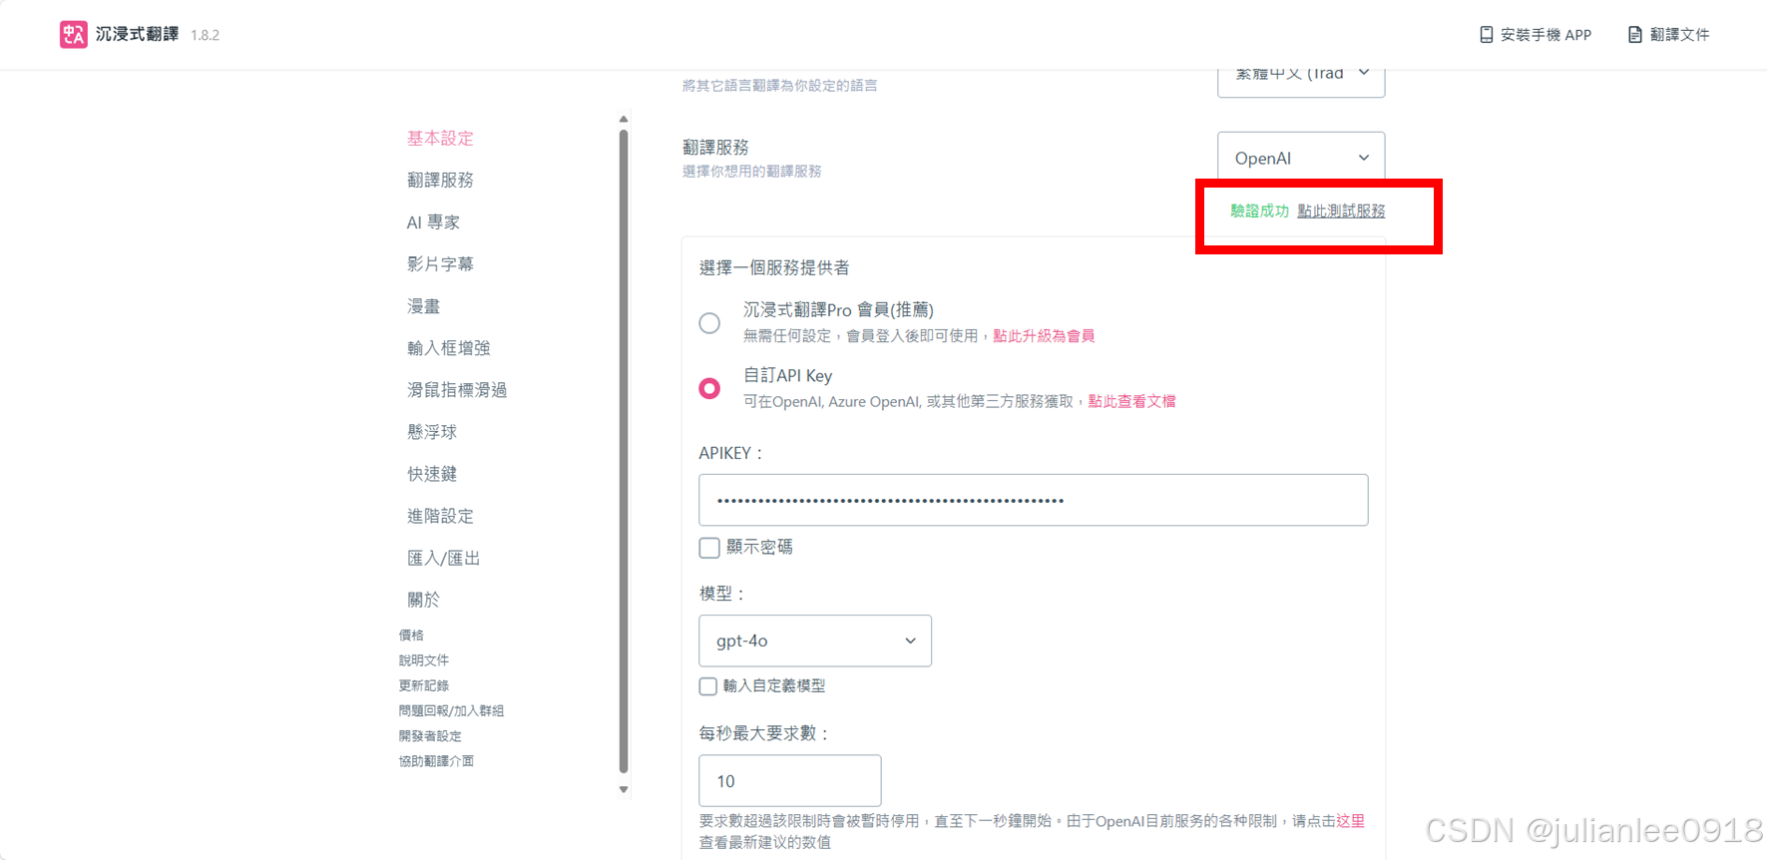
Task: Click into the APIKEY password field
Action: (1033, 500)
